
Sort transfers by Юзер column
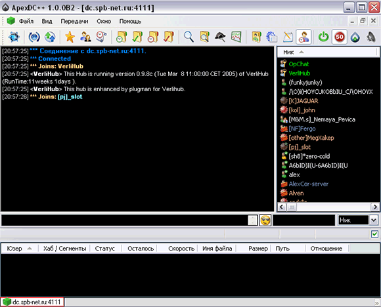pyautogui.click(x=20, y=249)
